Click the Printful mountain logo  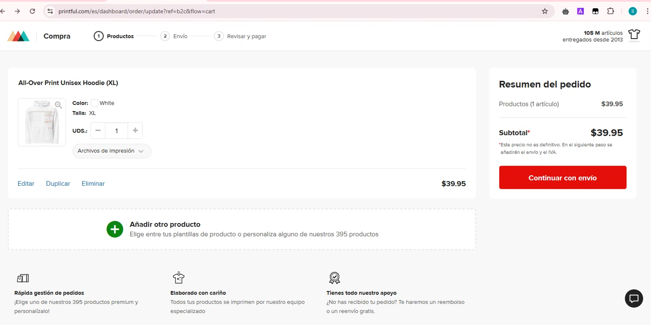[18, 36]
